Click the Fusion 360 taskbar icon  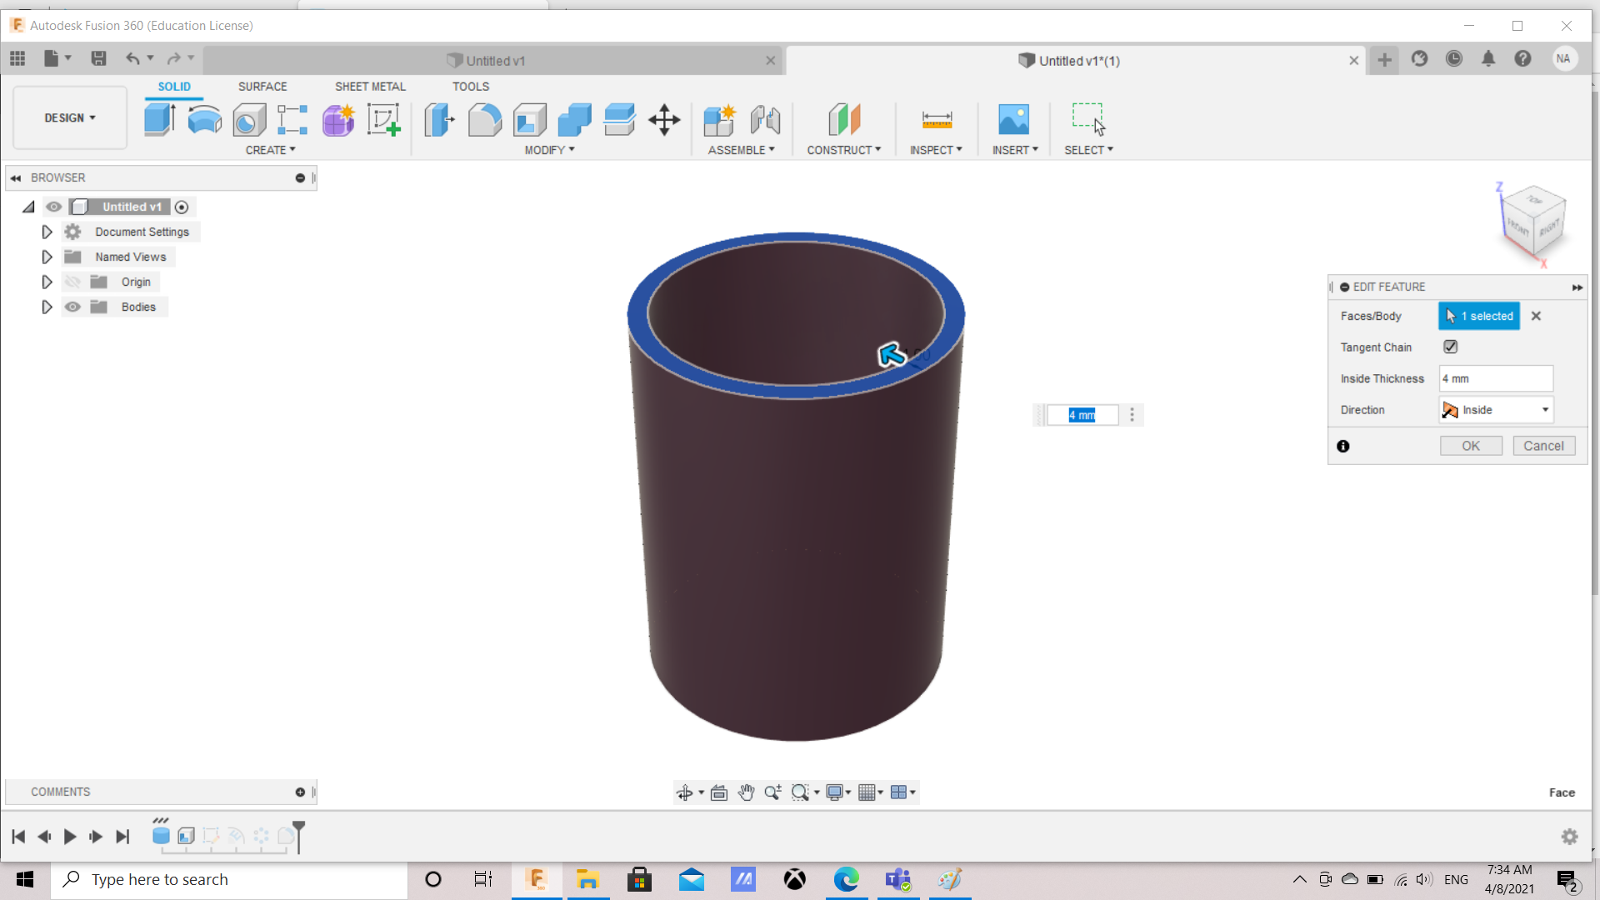click(x=537, y=879)
